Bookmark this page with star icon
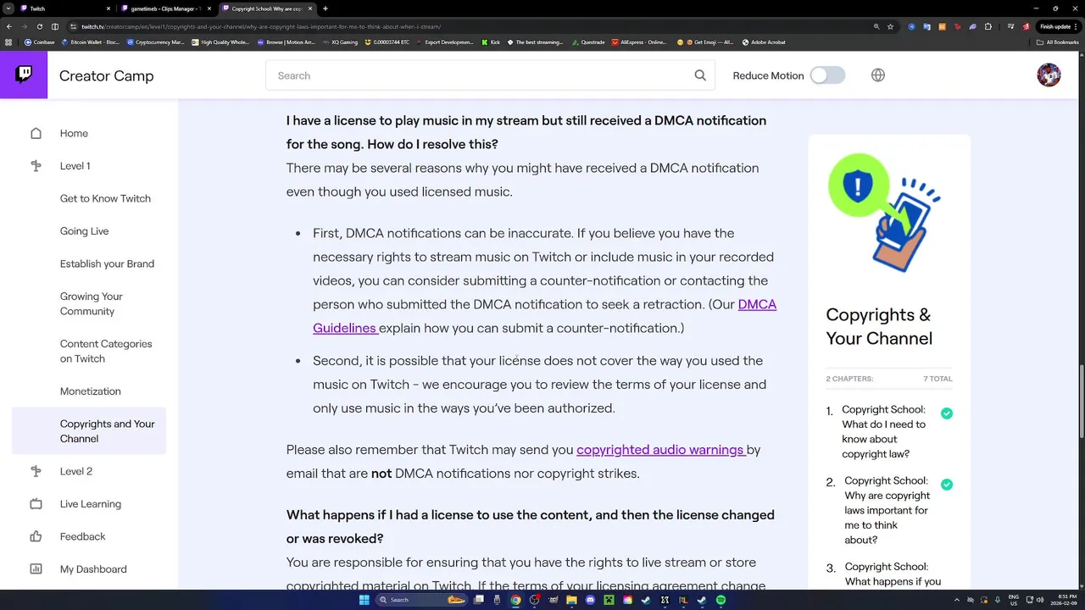Screen dimensions: 1085x610 (890, 26)
